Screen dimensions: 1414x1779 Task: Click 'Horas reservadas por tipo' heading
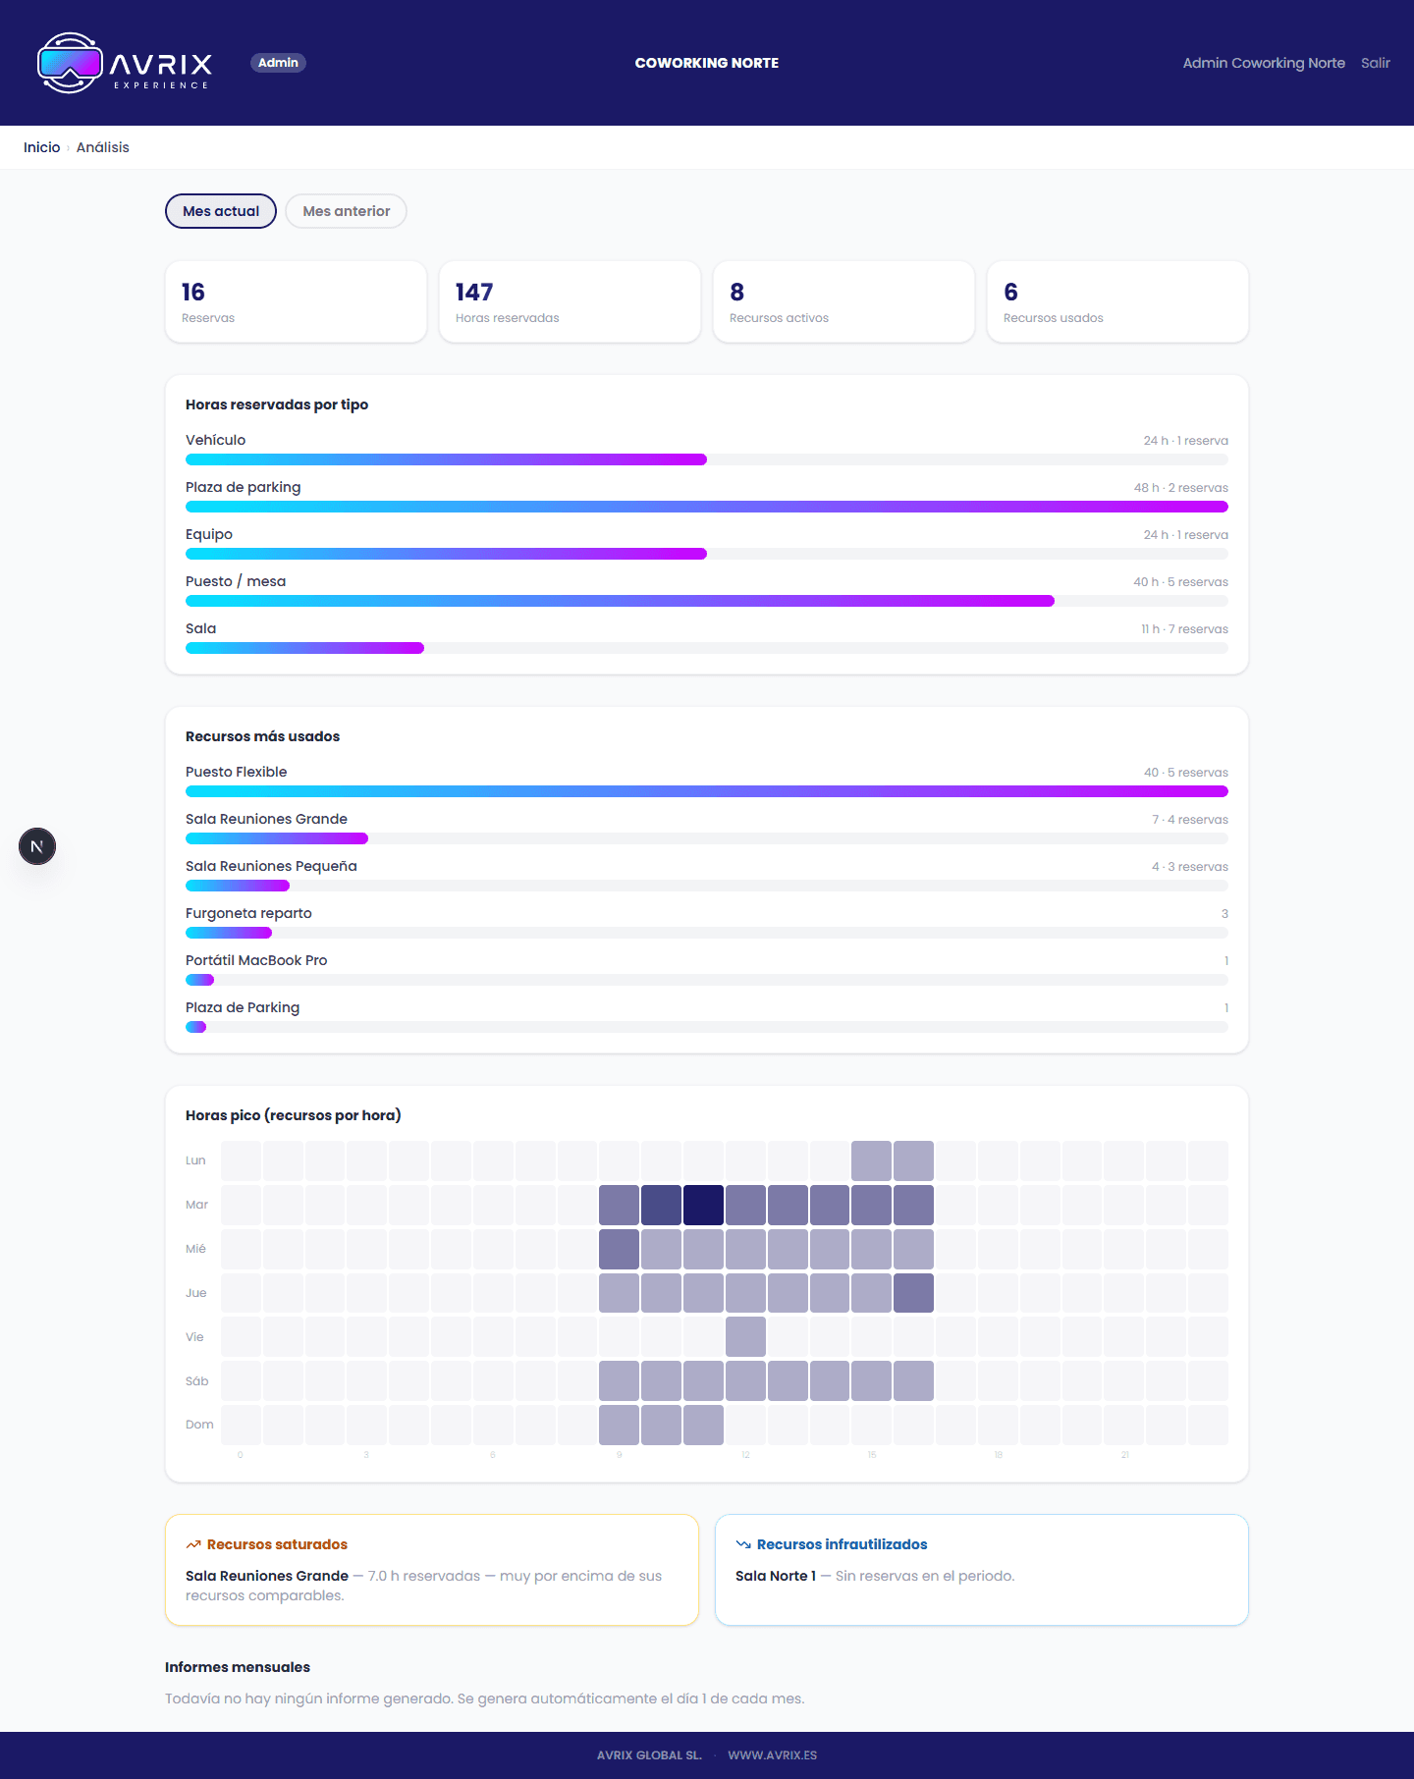[x=277, y=404]
